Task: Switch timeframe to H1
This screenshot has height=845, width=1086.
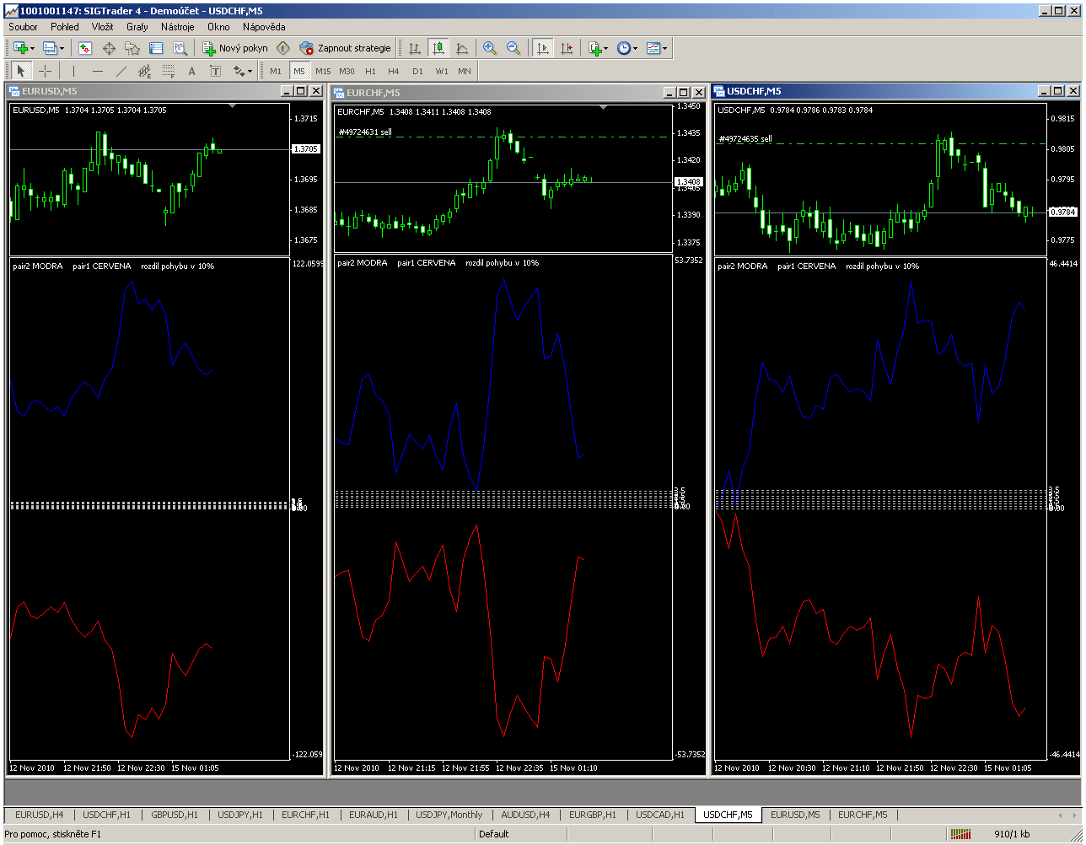Action: tap(370, 71)
